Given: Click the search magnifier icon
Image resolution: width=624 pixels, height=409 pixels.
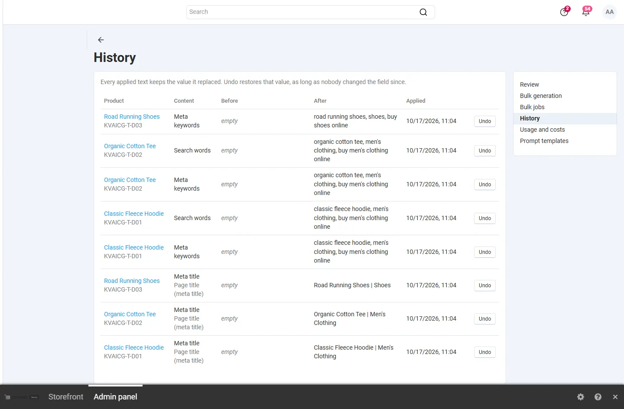Looking at the screenshot, I should coord(423,12).
